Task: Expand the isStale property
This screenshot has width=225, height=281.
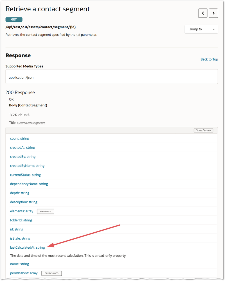Action: 20,239
